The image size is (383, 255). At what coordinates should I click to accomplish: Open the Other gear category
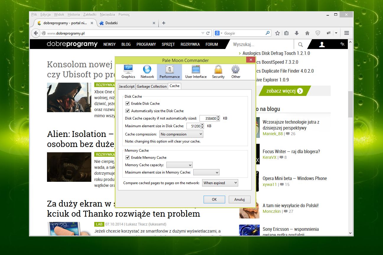point(236,72)
